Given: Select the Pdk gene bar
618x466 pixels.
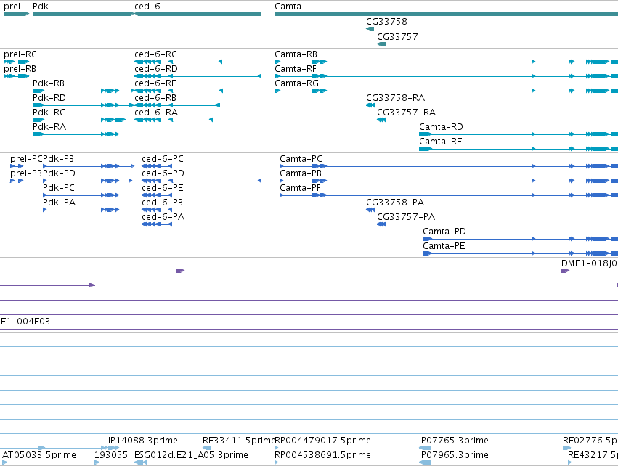Looking at the screenshot, I should (84, 14).
